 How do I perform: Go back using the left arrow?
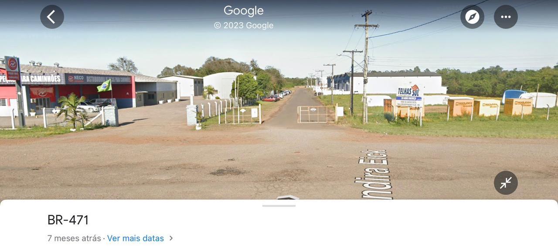coord(52,17)
